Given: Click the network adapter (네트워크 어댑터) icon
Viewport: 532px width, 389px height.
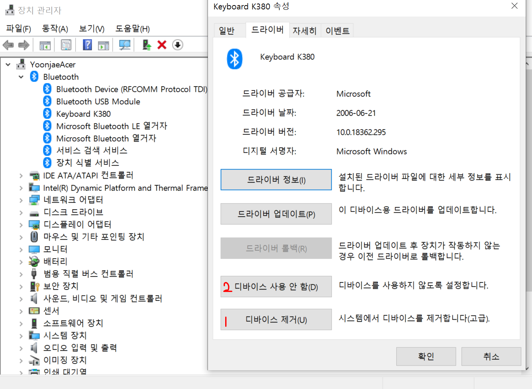Looking at the screenshot, I should coord(35,200).
